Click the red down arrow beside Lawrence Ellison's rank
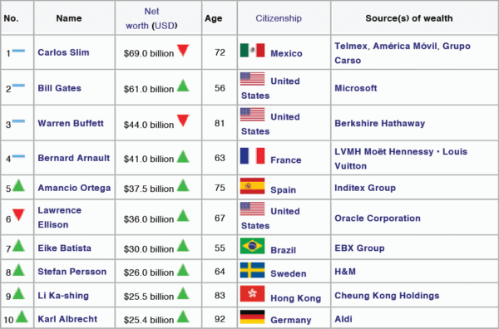The image size is (499, 329). 19,215
